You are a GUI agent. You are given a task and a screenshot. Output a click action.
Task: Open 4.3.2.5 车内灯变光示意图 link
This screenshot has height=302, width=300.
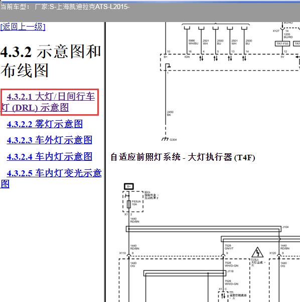click(51, 178)
